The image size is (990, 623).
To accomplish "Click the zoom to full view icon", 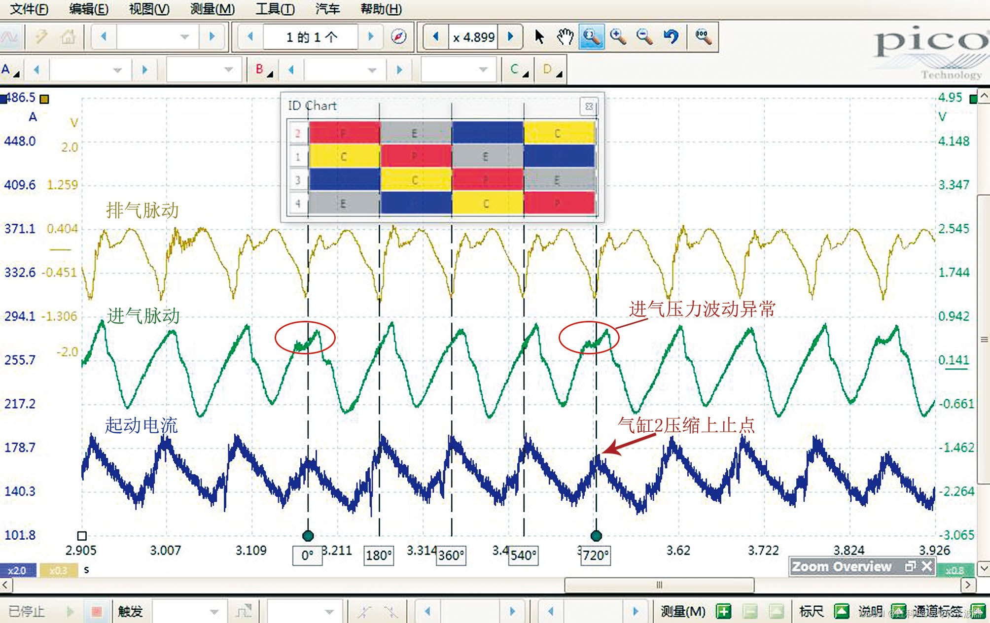I will (x=703, y=36).
